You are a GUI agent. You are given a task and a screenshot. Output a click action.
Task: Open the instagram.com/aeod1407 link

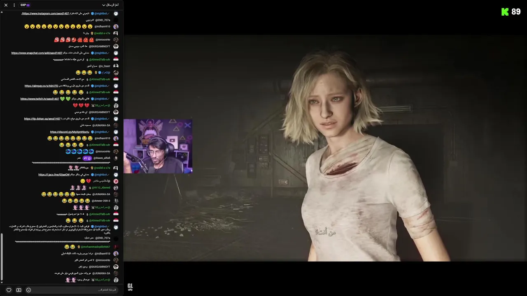pyautogui.click(x=45, y=14)
